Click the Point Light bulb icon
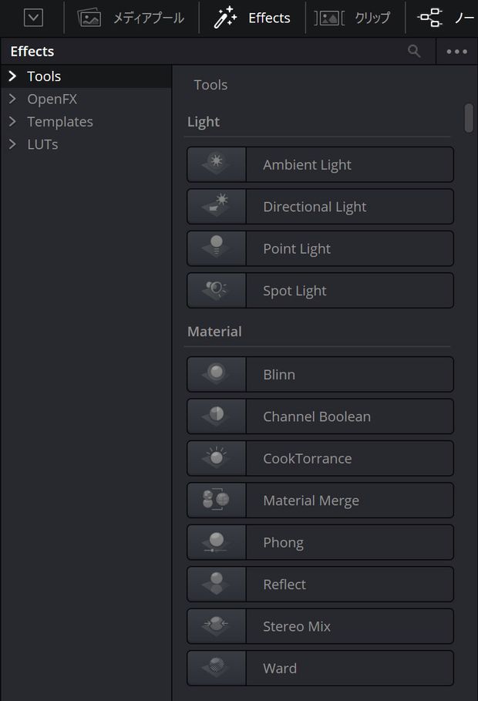The image size is (478, 701). point(217,248)
